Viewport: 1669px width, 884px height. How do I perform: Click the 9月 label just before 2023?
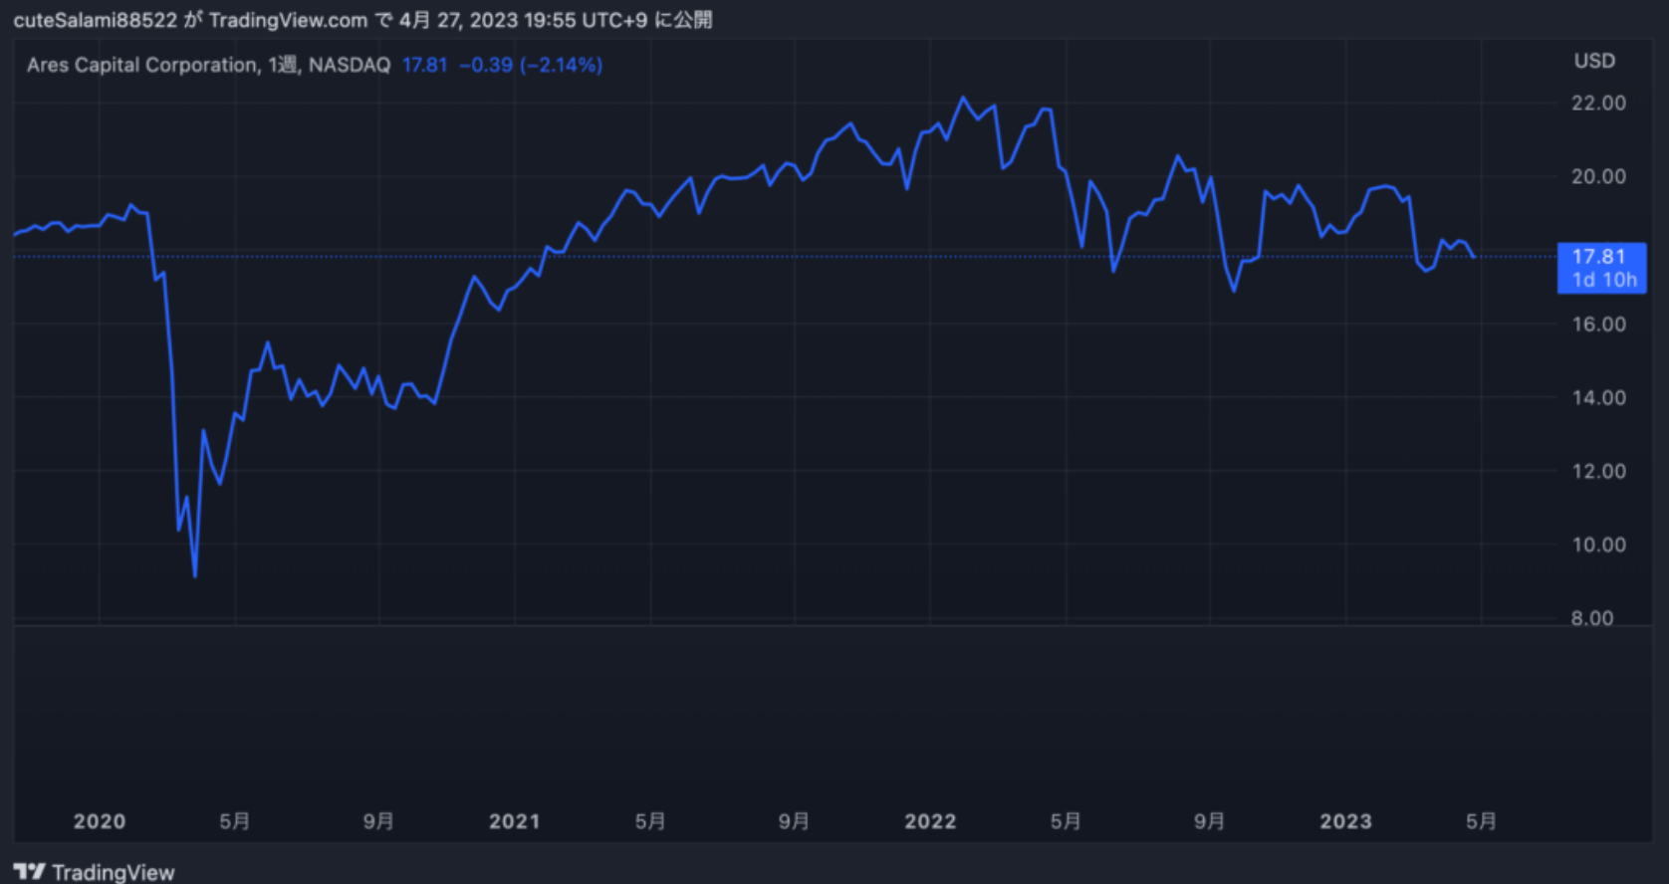1210,821
